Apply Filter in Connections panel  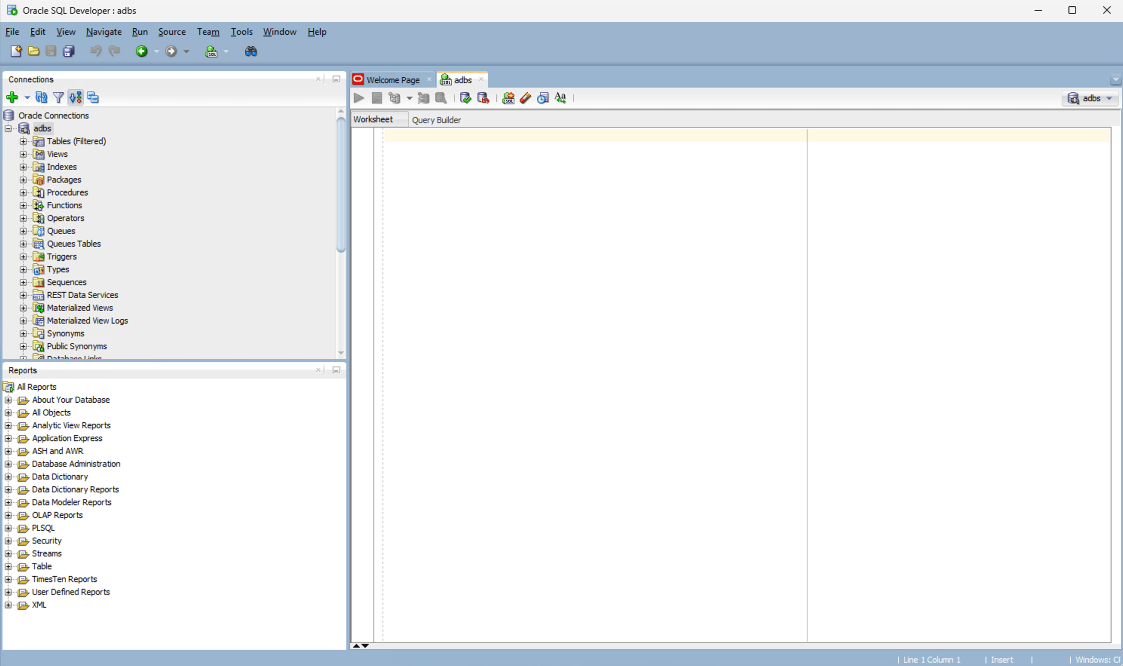(58, 98)
